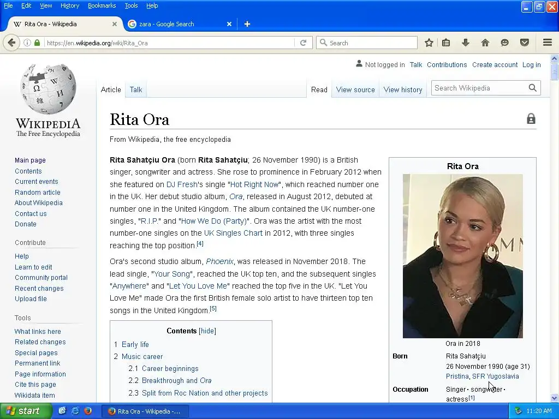559x419 pixels.
Task: Close the zara - Google Search tab
Action: click(229, 24)
